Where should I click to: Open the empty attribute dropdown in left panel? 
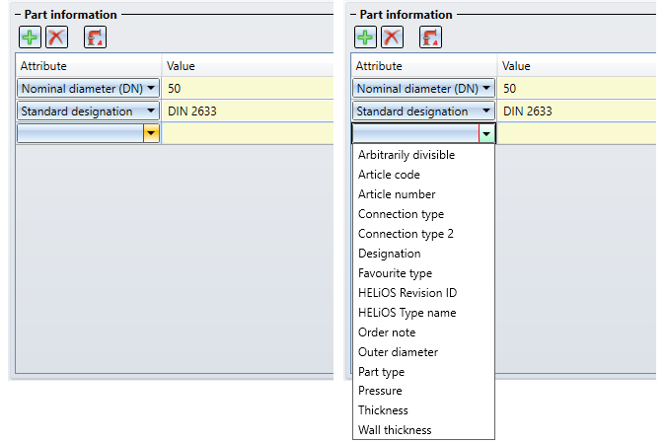click(151, 133)
